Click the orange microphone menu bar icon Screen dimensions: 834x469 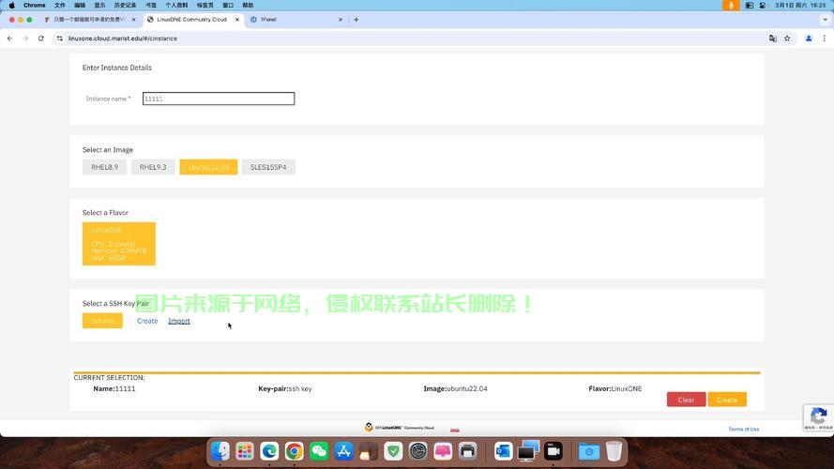point(731,5)
